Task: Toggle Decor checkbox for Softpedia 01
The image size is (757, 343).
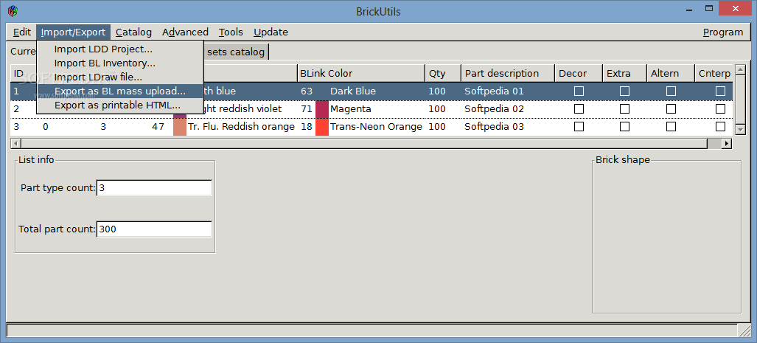Action: point(579,91)
